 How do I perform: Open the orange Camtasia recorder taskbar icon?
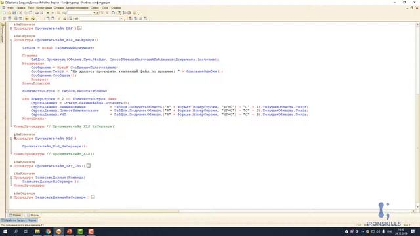click(x=91, y=231)
